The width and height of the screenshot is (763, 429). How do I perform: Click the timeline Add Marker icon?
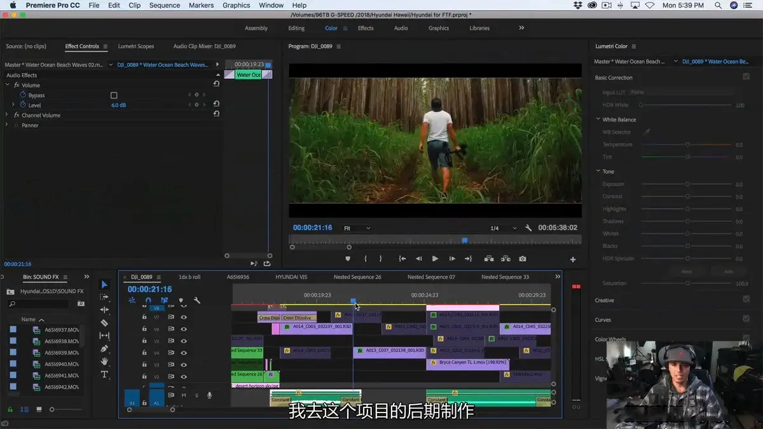click(x=181, y=300)
